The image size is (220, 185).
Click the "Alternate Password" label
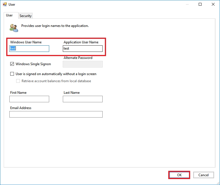pos(78,58)
